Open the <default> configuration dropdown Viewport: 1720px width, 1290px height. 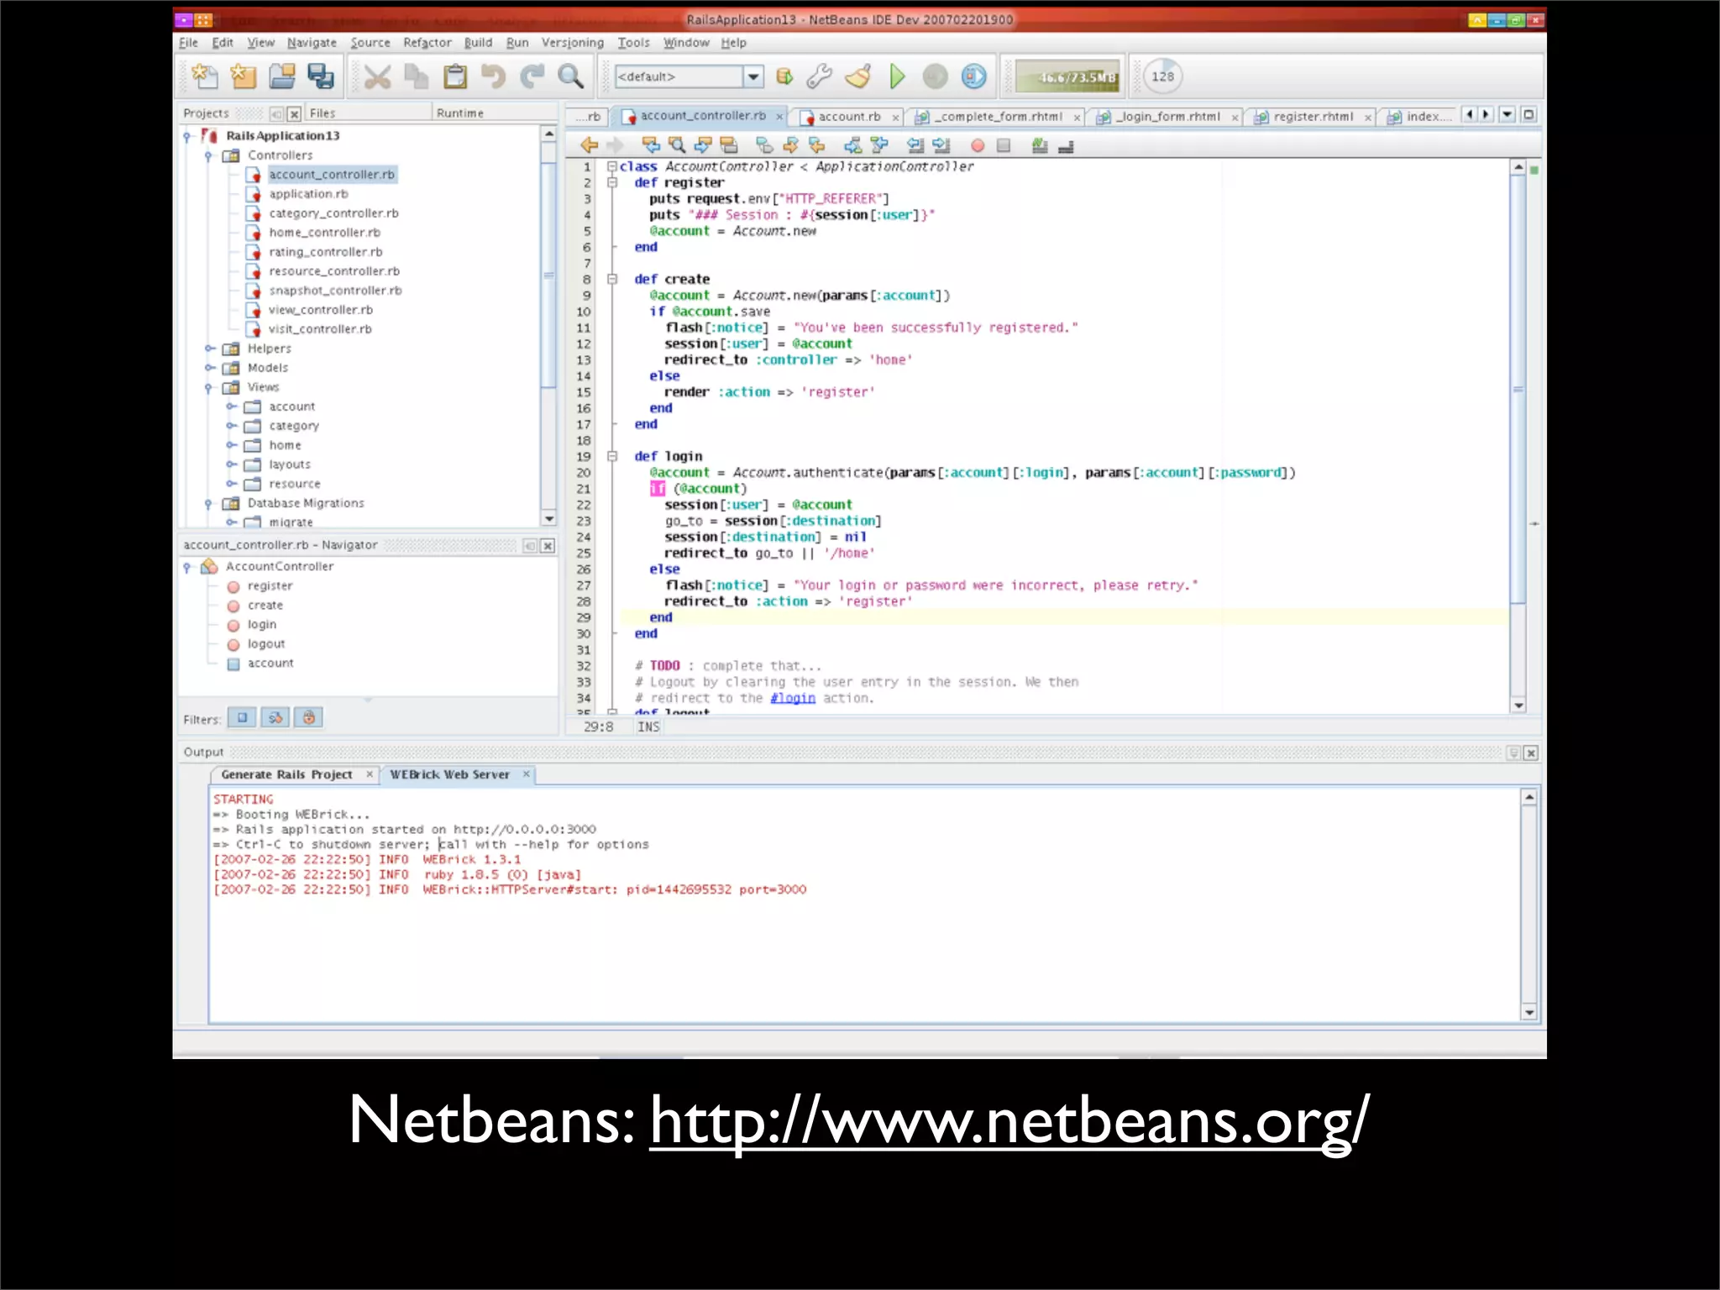point(753,76)
